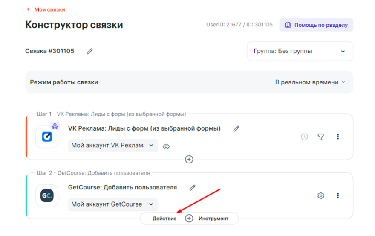The image size is (375, 236).
Task: Click Инструмент to add a tool
Action: click(213, 219)
